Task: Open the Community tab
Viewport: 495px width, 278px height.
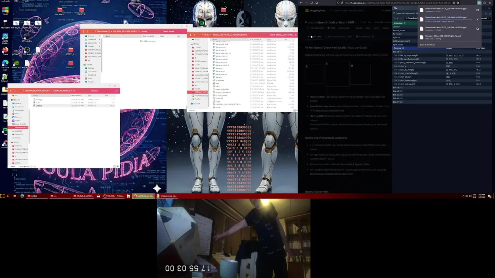Action: point(365,37)
